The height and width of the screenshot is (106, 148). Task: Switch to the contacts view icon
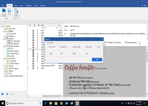point(7,94)
